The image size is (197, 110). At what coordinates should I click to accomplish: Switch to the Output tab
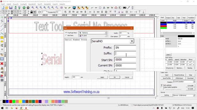click(x=168, y=18)
